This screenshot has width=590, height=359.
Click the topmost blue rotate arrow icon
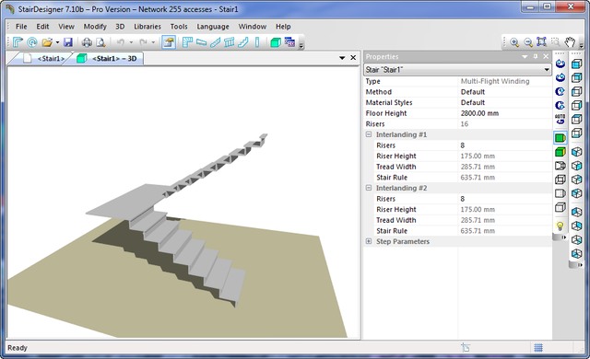click(x=560, y=64)
